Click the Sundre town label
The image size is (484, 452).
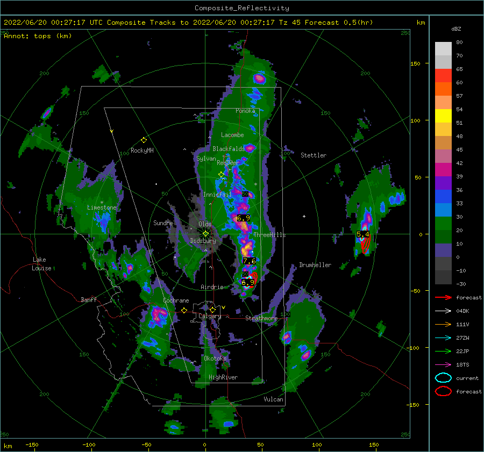coord(163,223)
